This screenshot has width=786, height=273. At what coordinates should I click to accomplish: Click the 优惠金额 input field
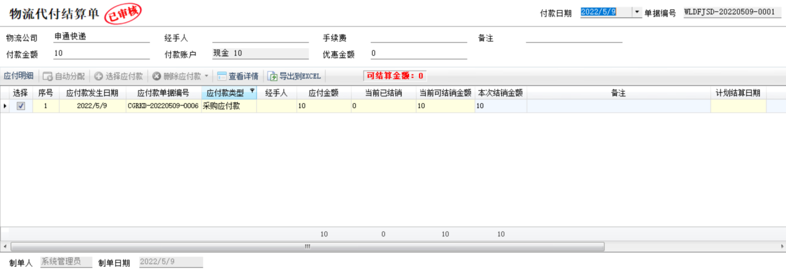click(418, 54)
